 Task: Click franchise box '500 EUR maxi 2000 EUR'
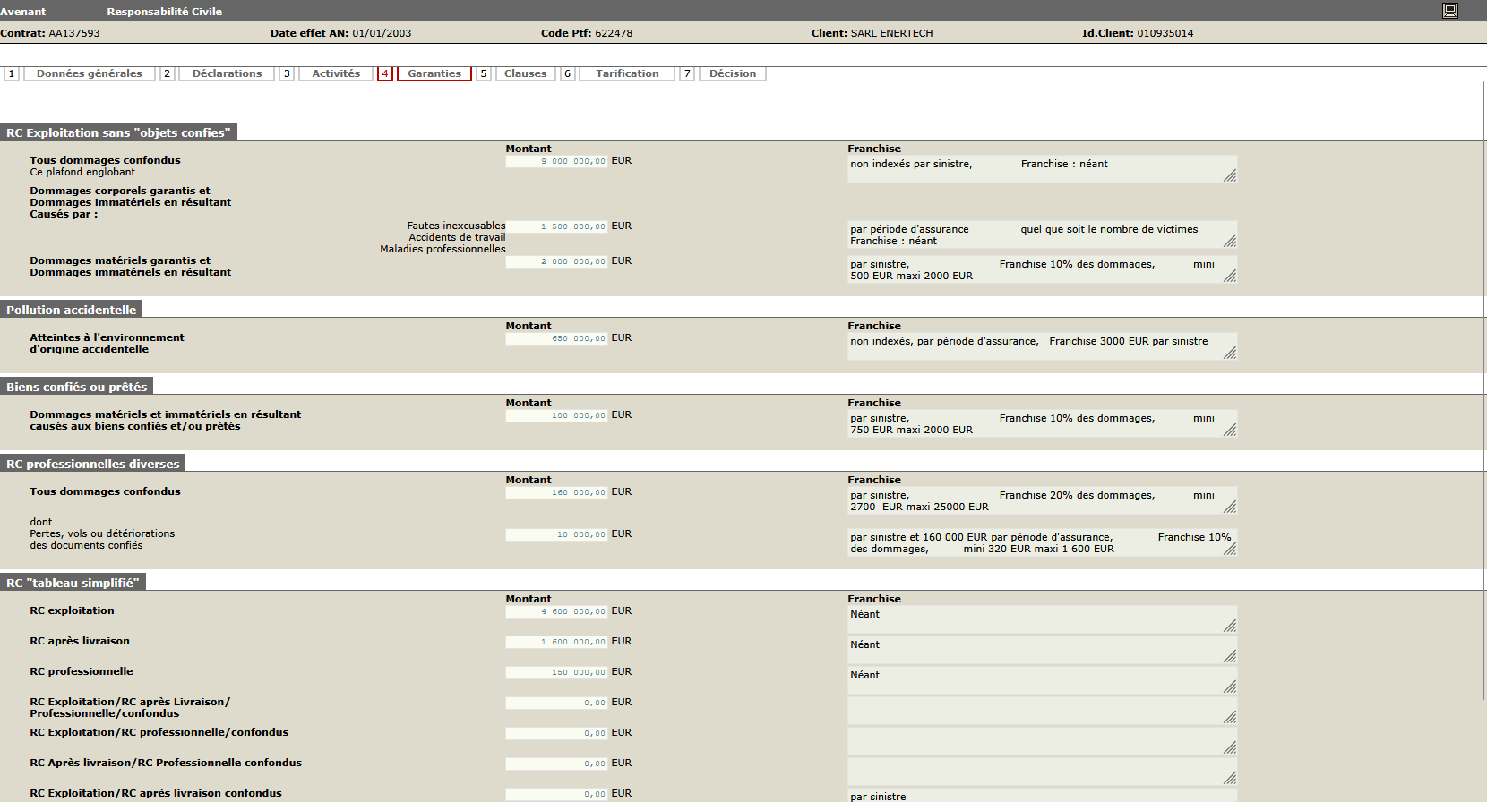[1042, 269]
